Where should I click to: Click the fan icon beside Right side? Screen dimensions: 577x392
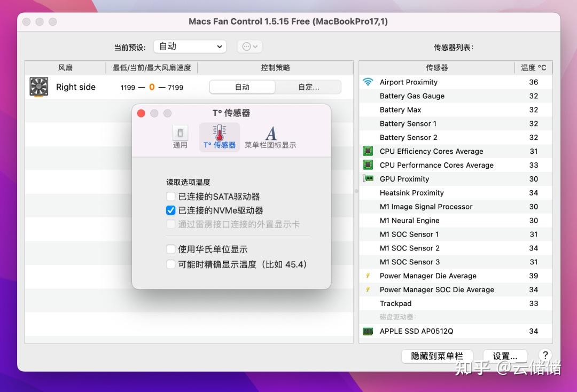point(38,87)
